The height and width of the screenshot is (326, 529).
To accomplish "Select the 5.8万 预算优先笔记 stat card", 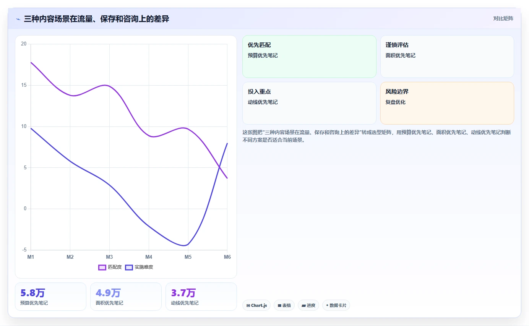I will 50,297.
